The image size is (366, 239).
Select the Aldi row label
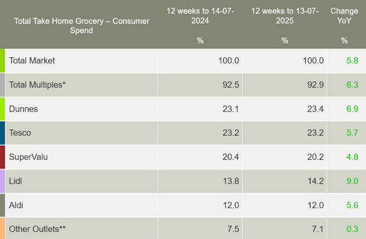pos(16,205)
